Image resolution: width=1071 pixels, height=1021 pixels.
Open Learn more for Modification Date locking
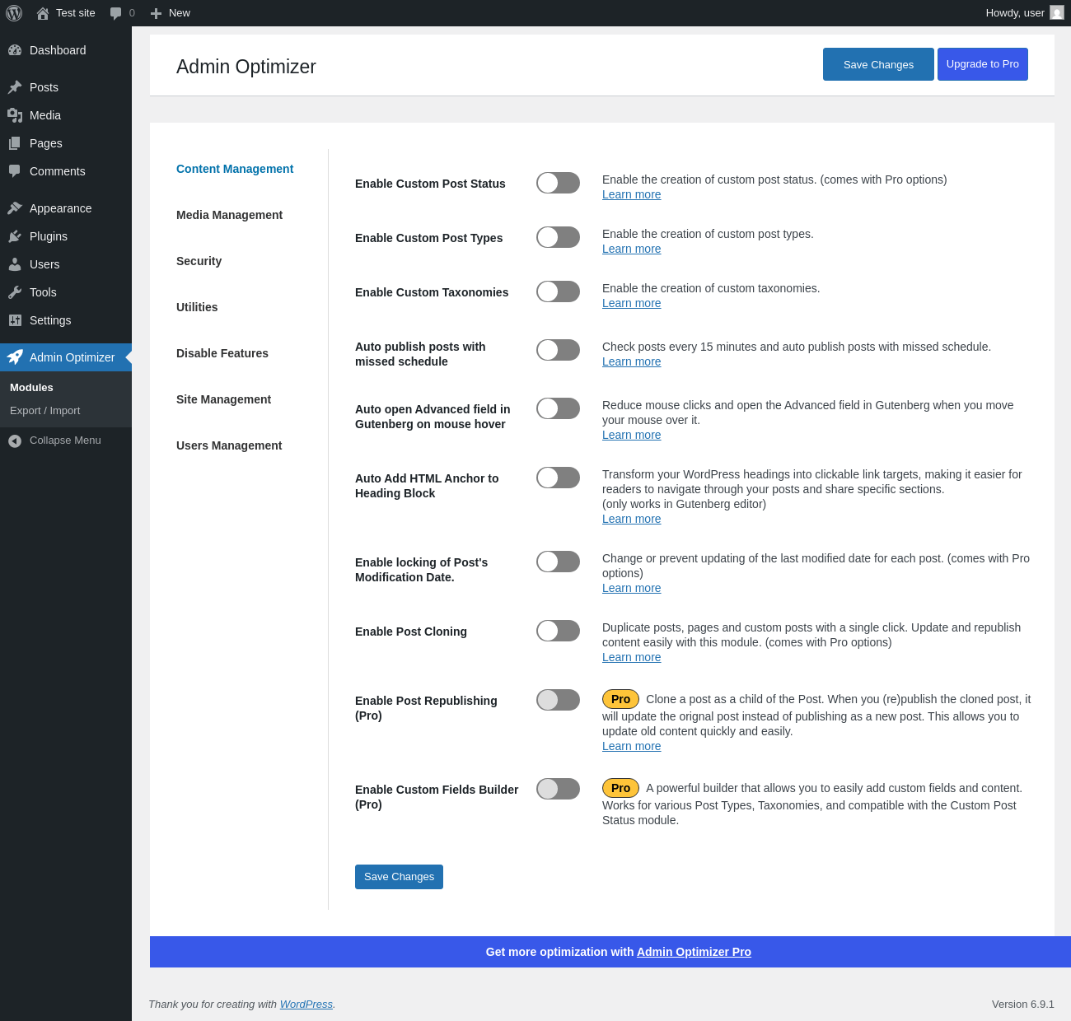tap(631, 588)
